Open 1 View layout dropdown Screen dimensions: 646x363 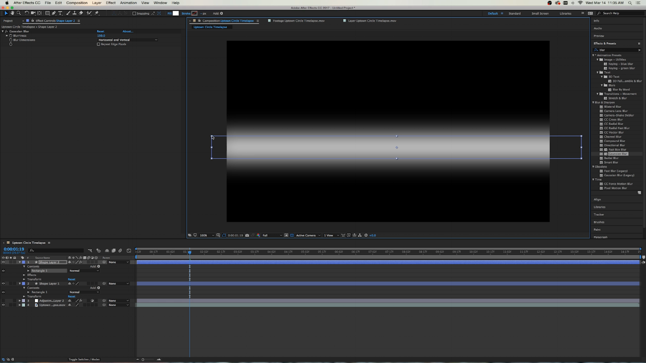(x=331, y=235)
